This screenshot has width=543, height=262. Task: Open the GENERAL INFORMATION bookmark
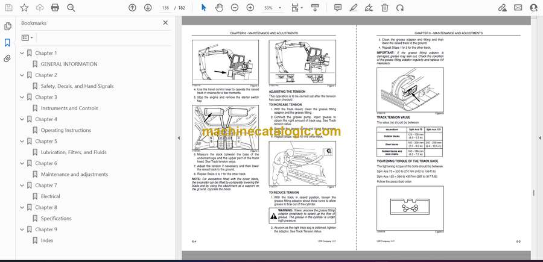pos(69,64)
